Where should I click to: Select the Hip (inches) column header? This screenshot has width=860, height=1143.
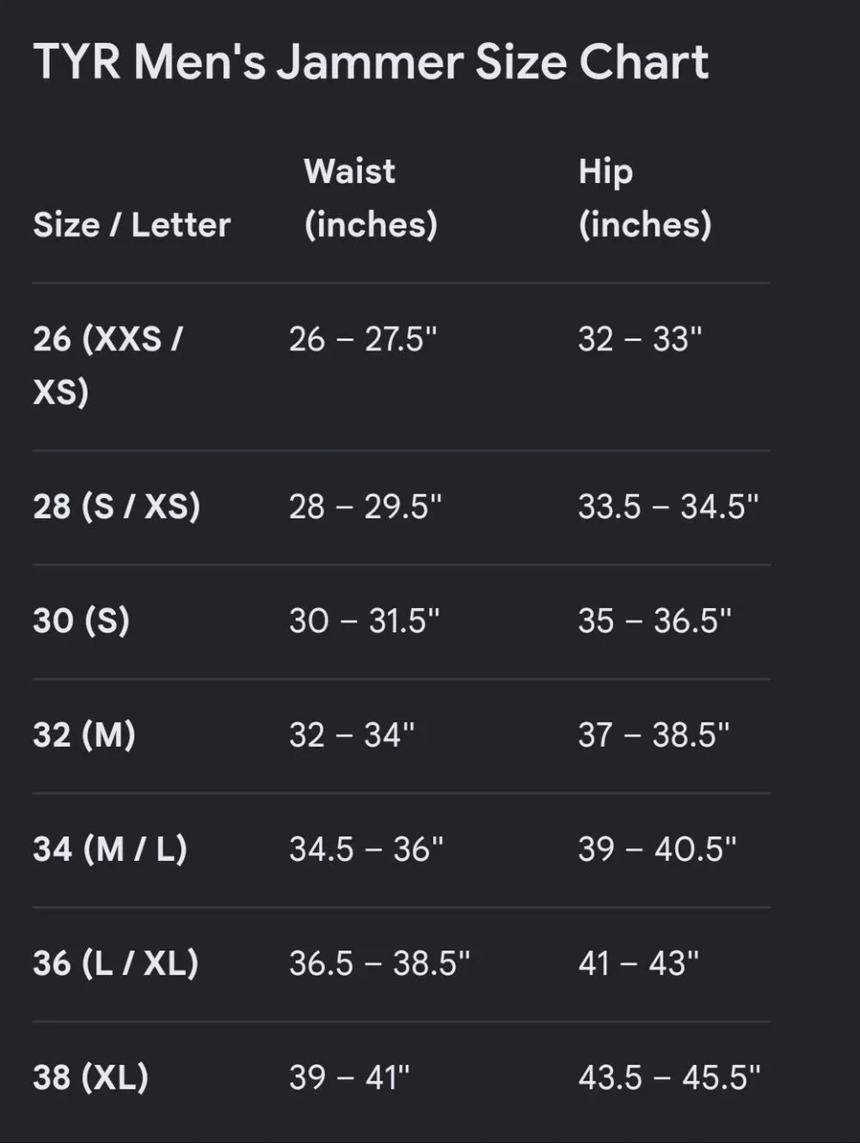click(645, 198)
